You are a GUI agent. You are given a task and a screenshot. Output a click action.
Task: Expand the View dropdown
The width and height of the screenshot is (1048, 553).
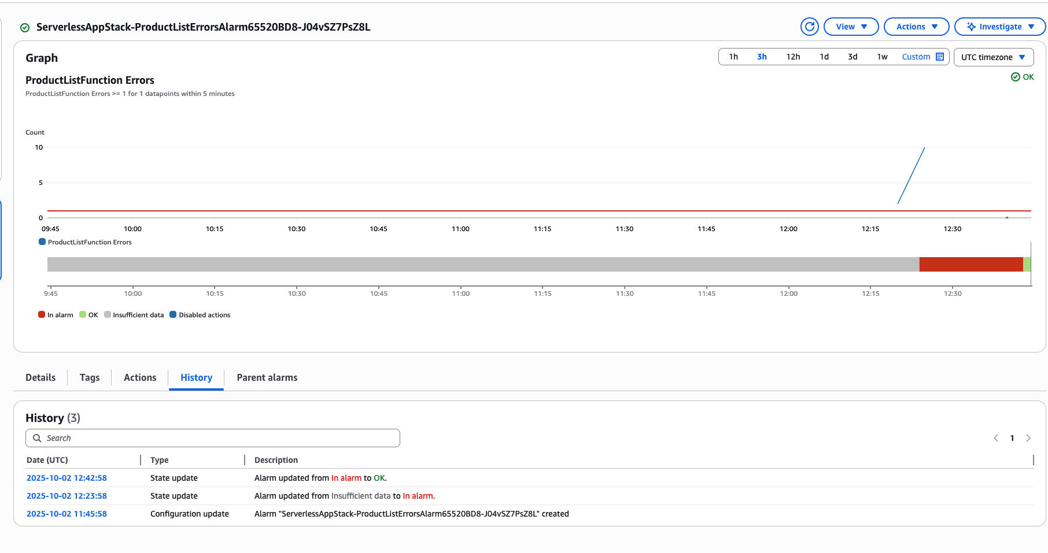851,27
